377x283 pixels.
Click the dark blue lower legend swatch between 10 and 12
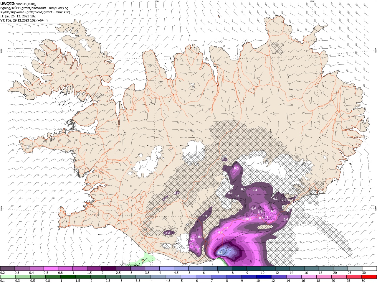click(263, 277)
